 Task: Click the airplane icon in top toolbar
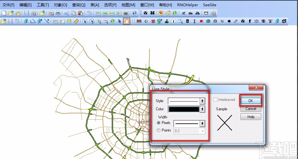[x=184, y=13]
